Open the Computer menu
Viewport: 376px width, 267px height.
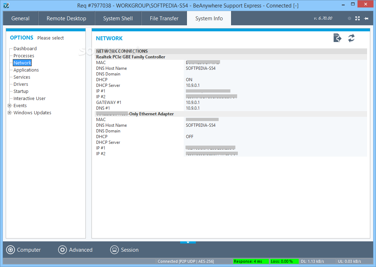23,250
